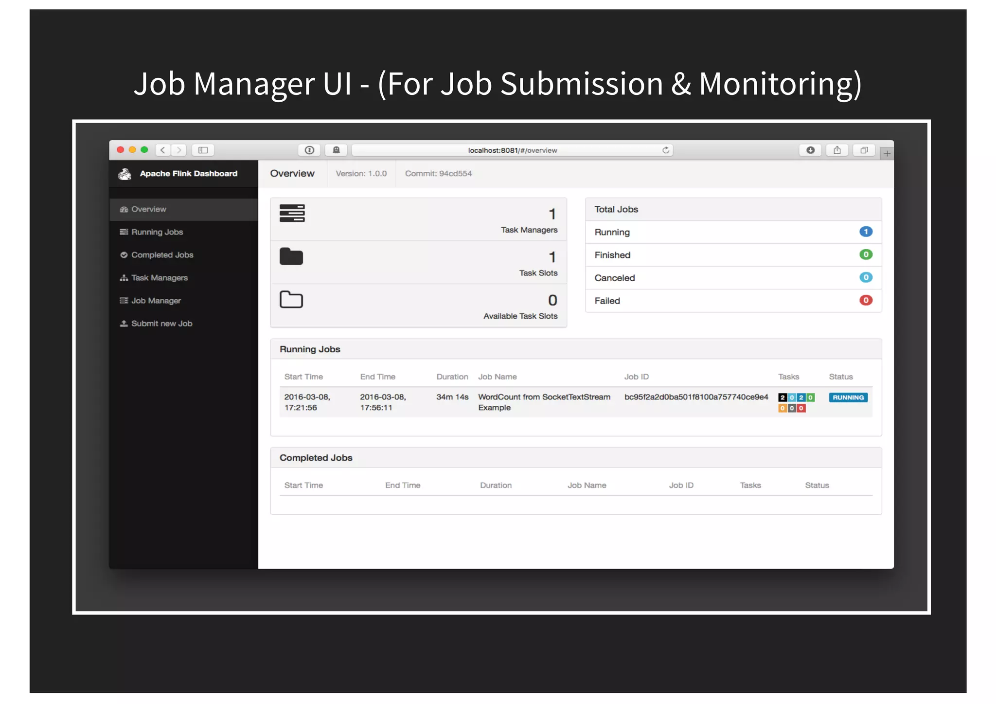Viewport: 996px width, 704px height.
Task: Click the Duration header in Completed Jobs table
Action: tap(496, 486)
